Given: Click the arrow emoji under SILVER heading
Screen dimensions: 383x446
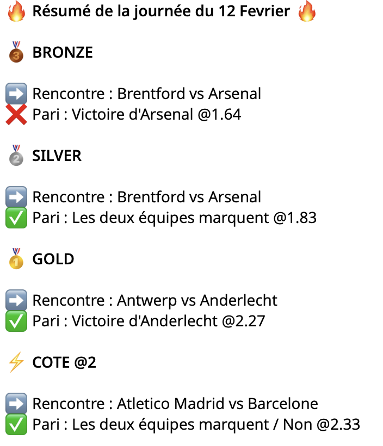Looking at the screenshot, I should 16,197.
